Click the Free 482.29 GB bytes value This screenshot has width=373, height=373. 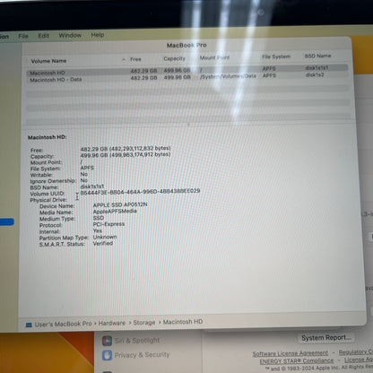coord(126,149)
